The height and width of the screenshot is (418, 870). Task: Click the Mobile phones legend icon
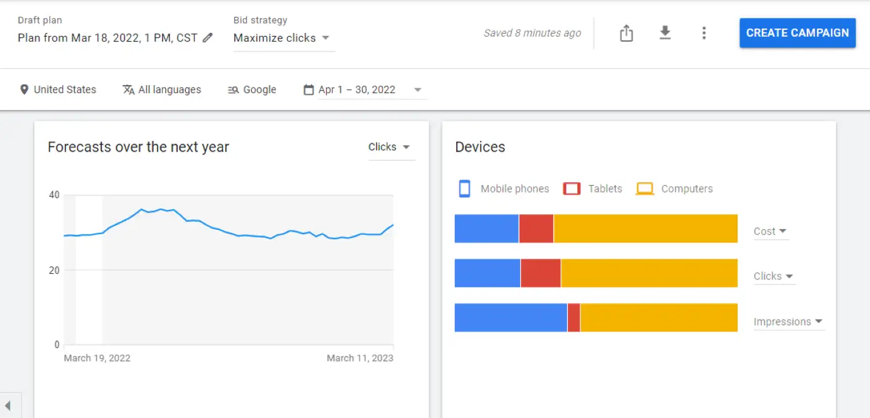(x=464, y=189)
